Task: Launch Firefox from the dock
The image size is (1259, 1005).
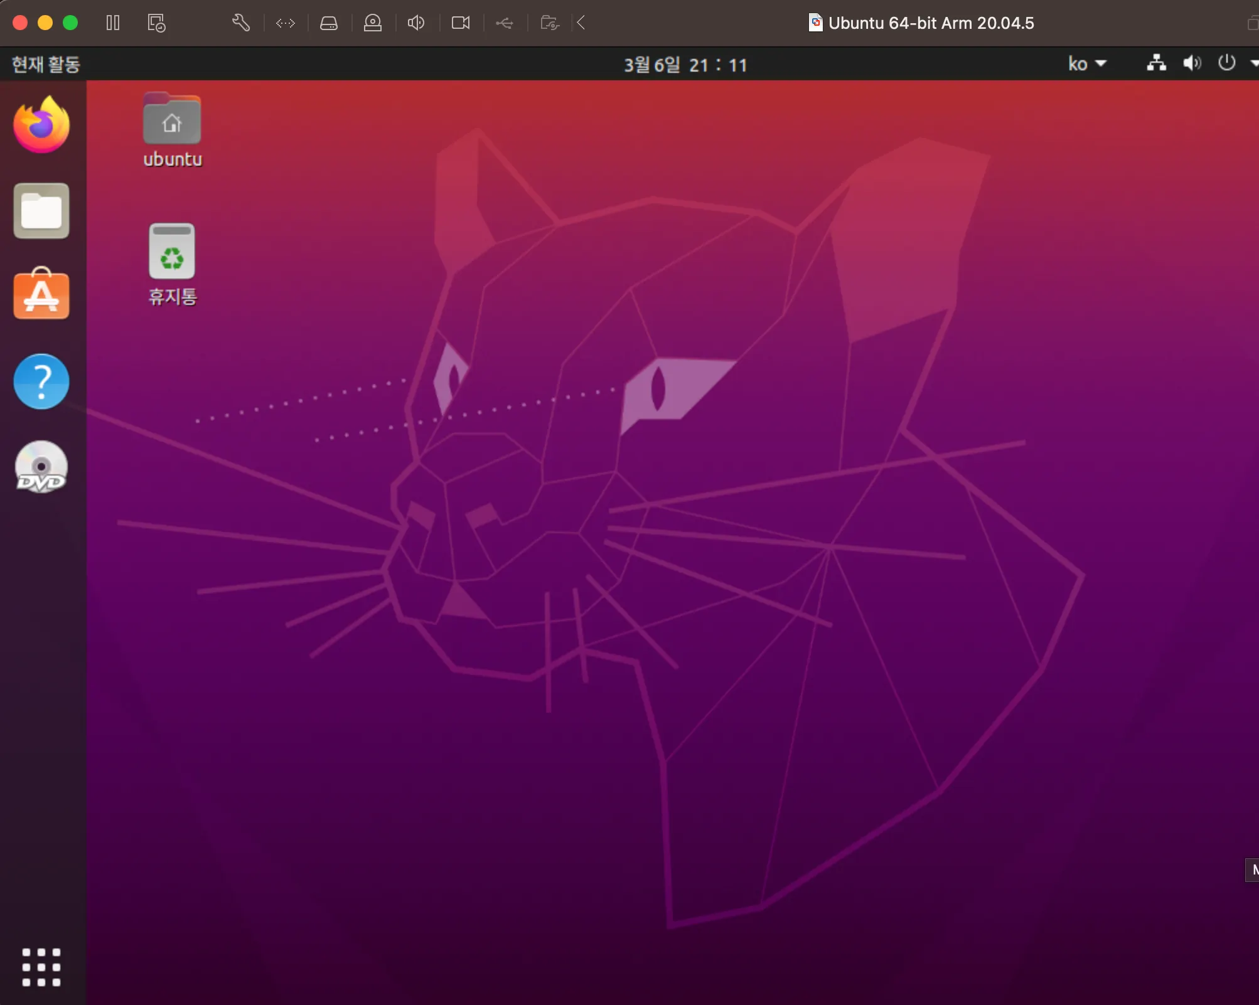Action: point(41,125)
